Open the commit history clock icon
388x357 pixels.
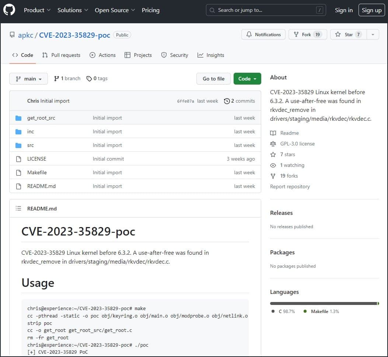pos(227,101)
